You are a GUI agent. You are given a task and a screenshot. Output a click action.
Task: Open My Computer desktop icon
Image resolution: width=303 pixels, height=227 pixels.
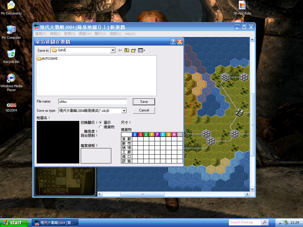11,32
